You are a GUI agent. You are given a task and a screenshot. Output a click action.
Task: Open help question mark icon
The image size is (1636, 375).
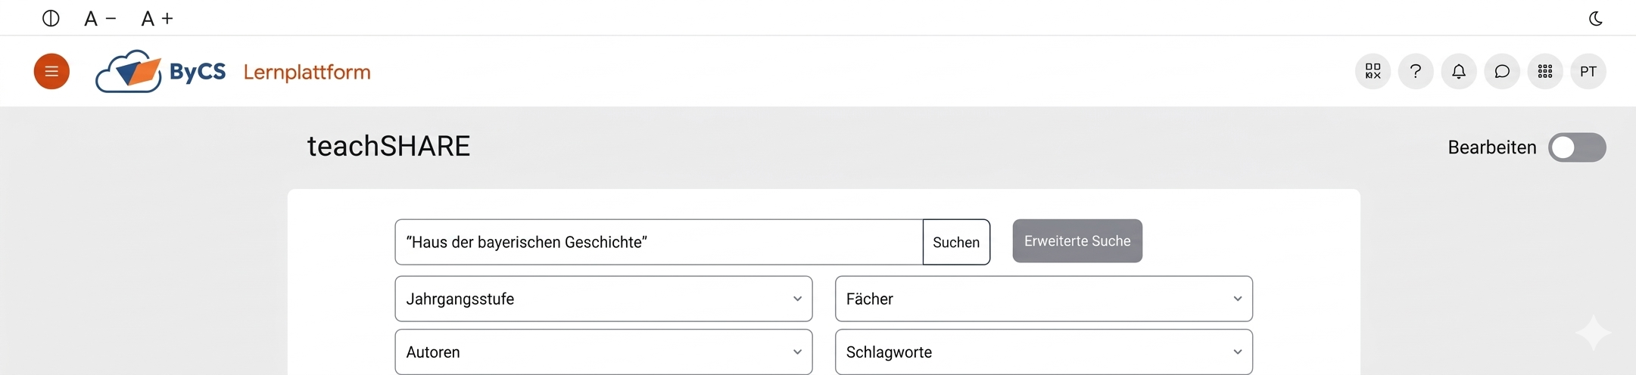1416,72
